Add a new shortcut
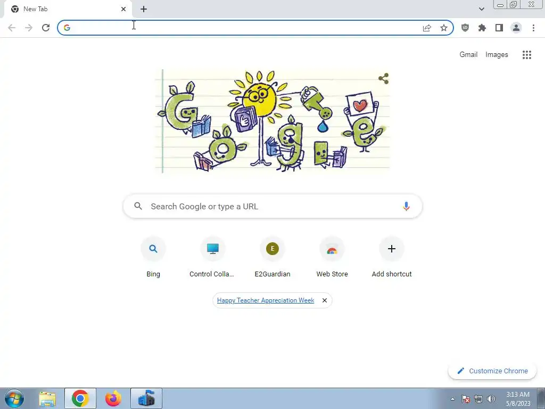Viewport: 545px width, 409px height. (x=392, y=257)
